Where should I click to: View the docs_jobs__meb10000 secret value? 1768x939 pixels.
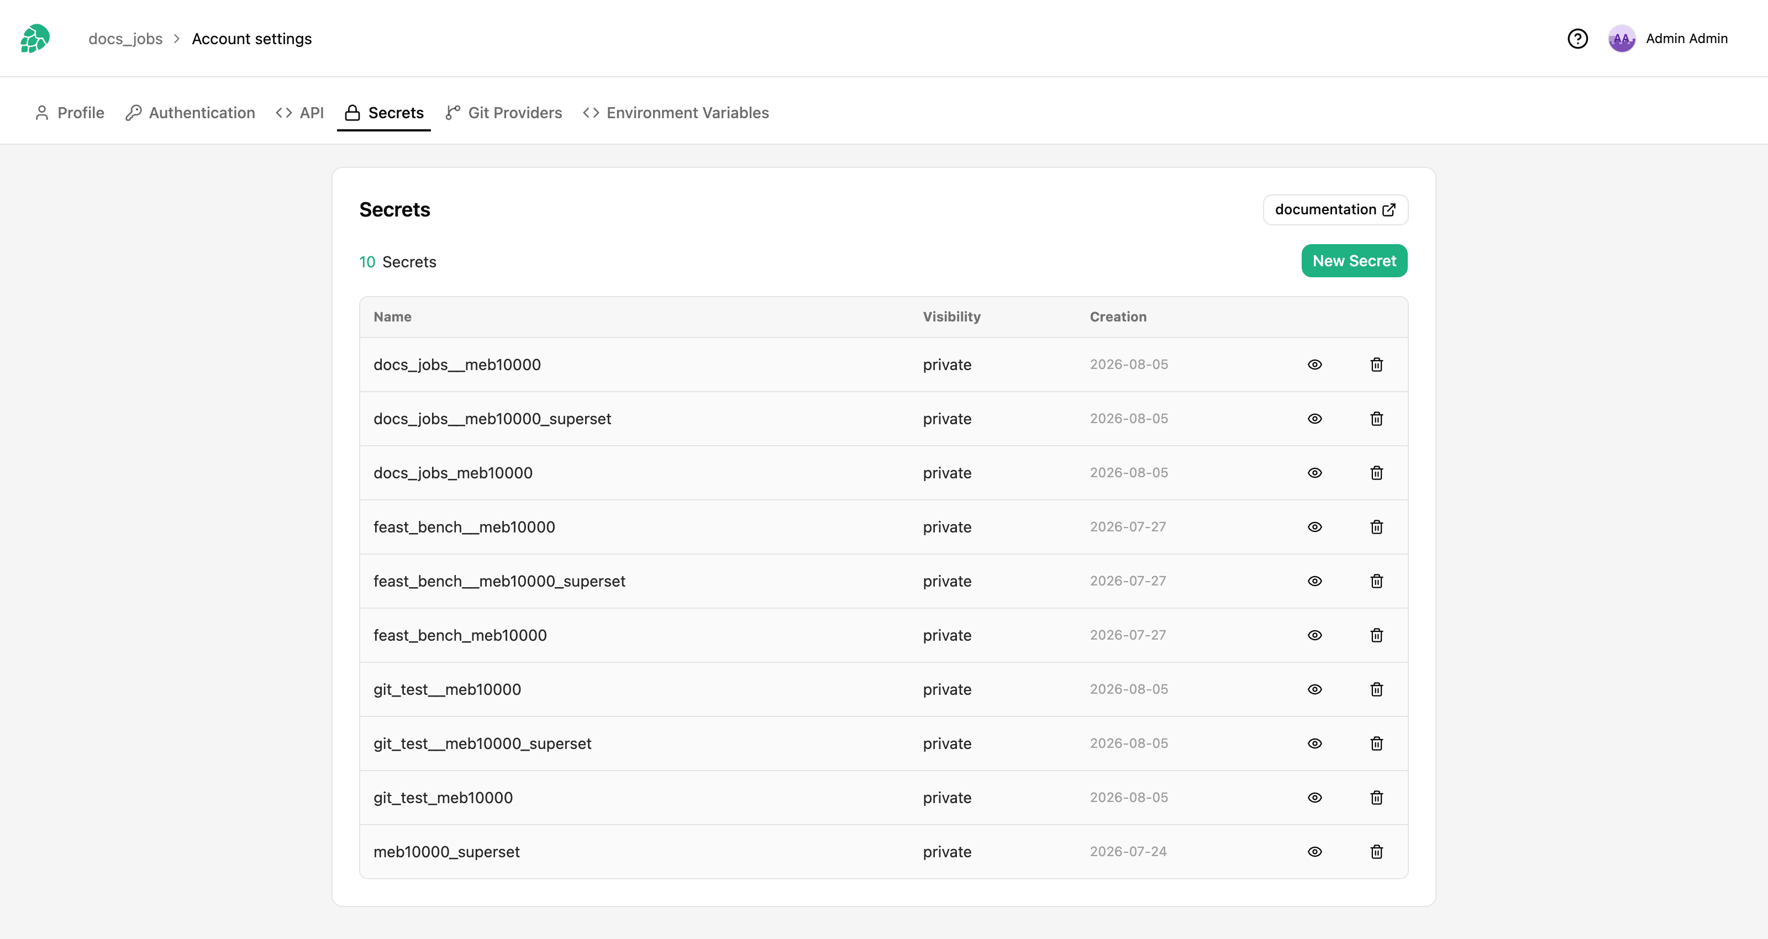(1314, 365)
